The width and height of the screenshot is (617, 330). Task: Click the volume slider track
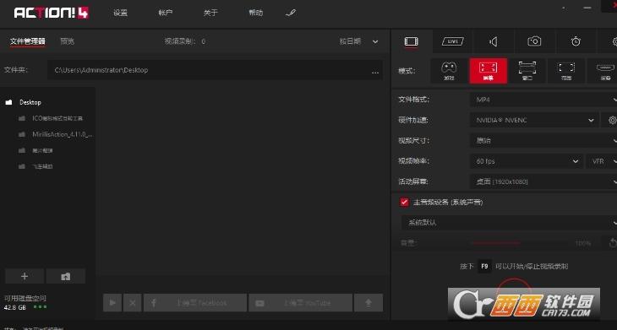click(520, 243)
